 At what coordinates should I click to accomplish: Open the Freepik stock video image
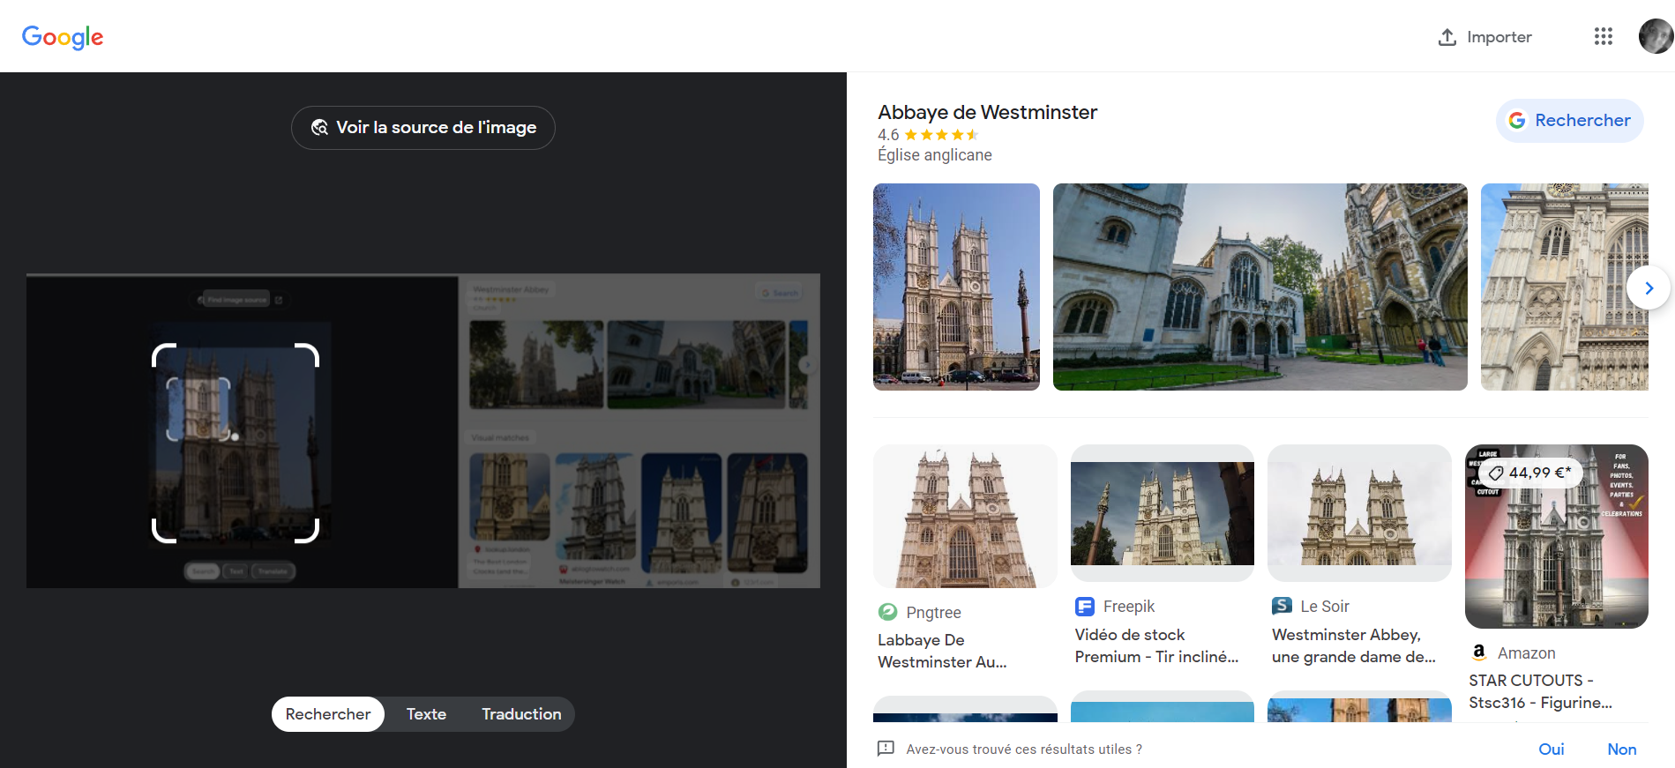click(x=1162, y=513)
